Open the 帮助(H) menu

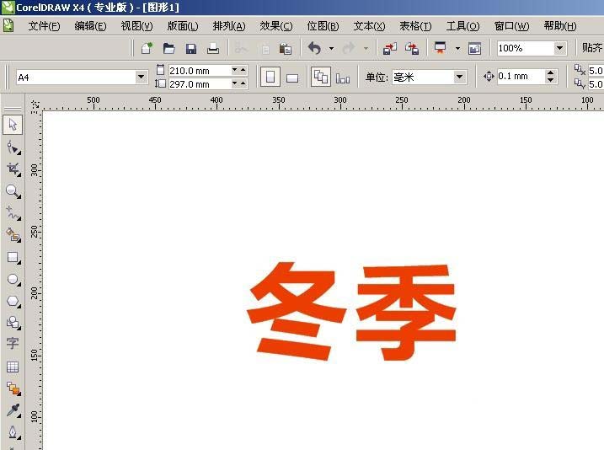point(560,26)
